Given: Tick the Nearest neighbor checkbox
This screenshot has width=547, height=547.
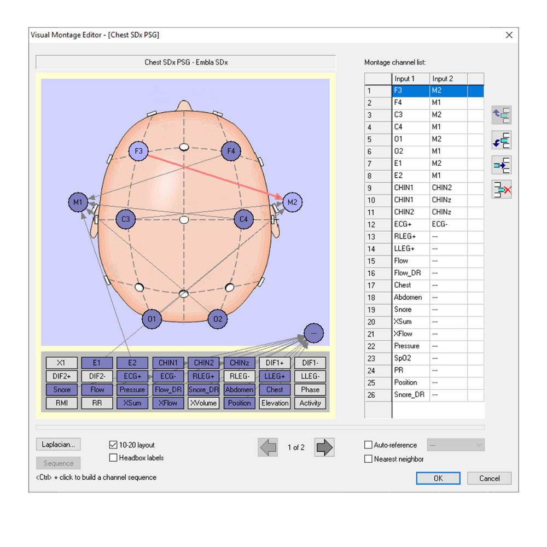Looking at the screenshot, I should coord(368,459).
